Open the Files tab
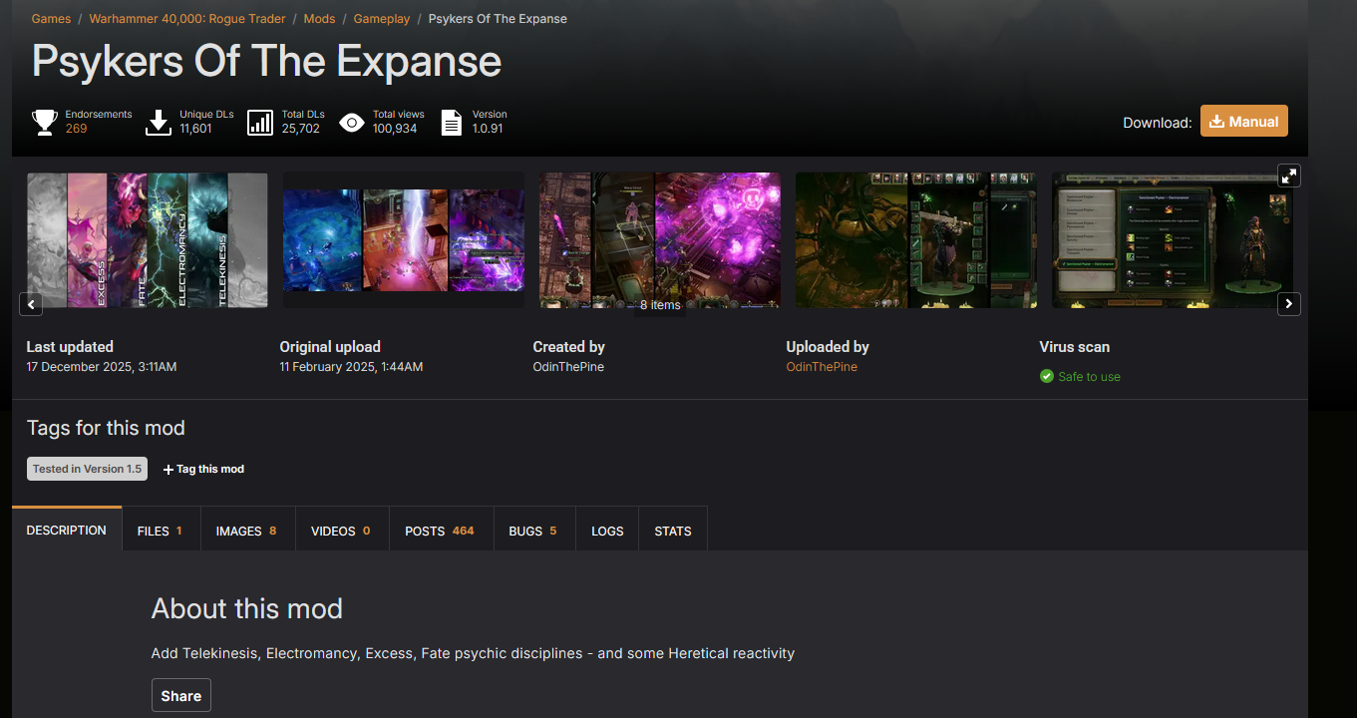The width and height of the screenshot is (1357, 718). tap(161, 530)
